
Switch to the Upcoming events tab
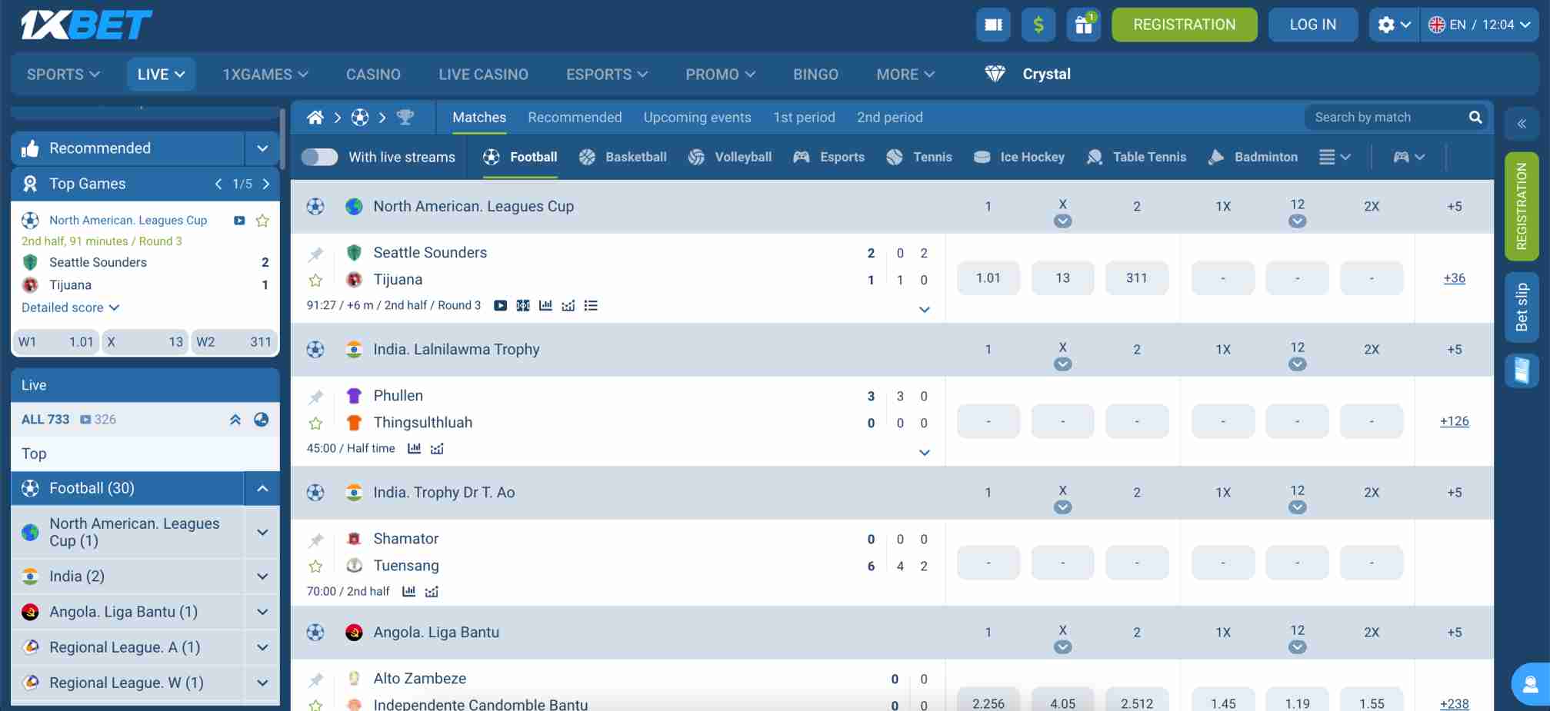click(x=697, y=118)
